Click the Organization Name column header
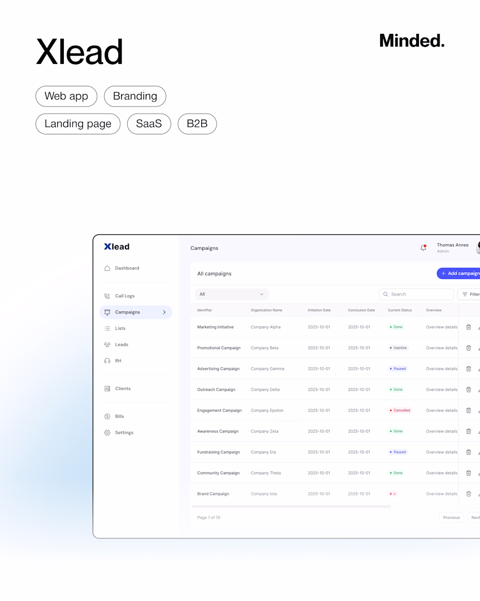The height and width of the screenshot is (601, 480). (x=266, y=310)
